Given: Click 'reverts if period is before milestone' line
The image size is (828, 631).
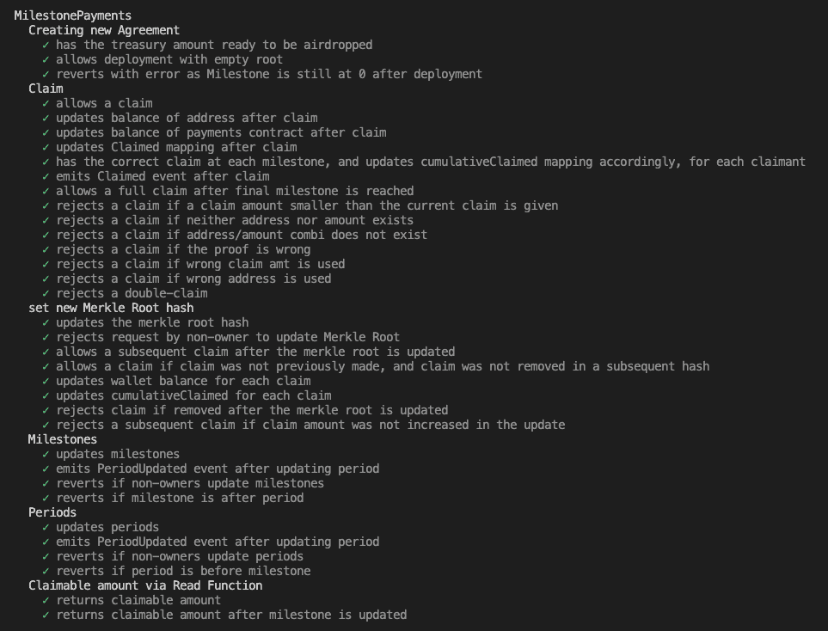Looking at the screenshot, I should [183, 572].
